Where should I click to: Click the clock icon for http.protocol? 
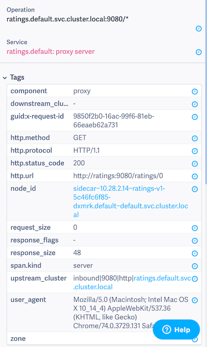click(x=195, y=151)
